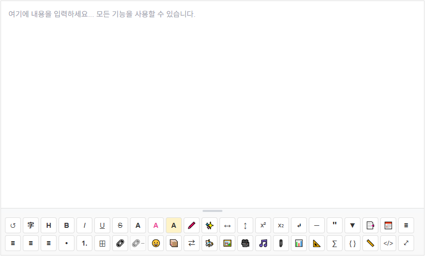Toggle subscript x₂ formatting
Image resolution: width=425 pixels, height=256 pixels.
(x=281, y=225)
